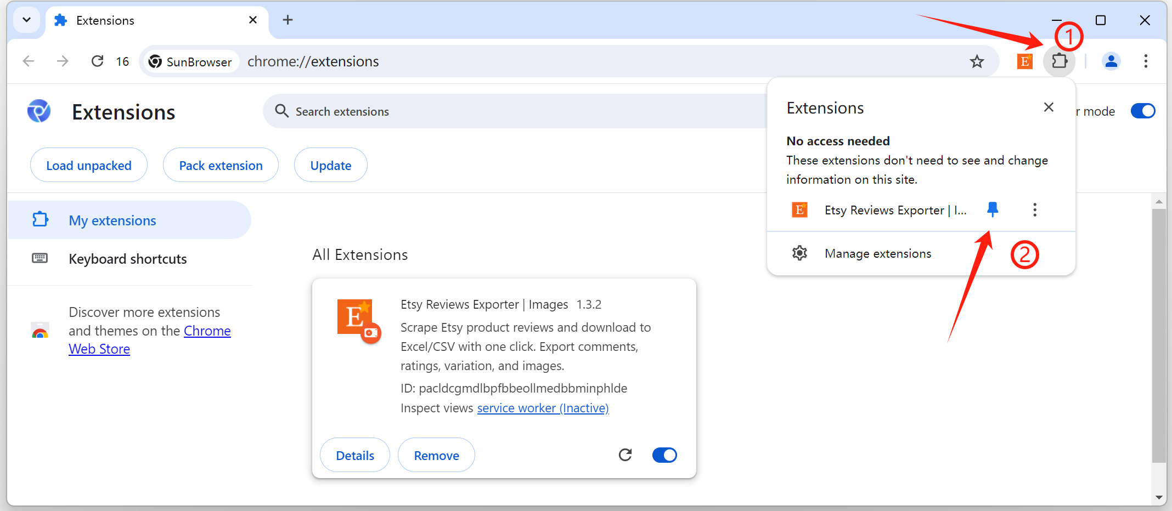Image resolution: width=1172 pixels, height=511 pixels.
Task: Click the extension ID text pacldcgmdlbpfbbeollmedbbminphlde
Action: pyautogui.click(x=523, y=388)
